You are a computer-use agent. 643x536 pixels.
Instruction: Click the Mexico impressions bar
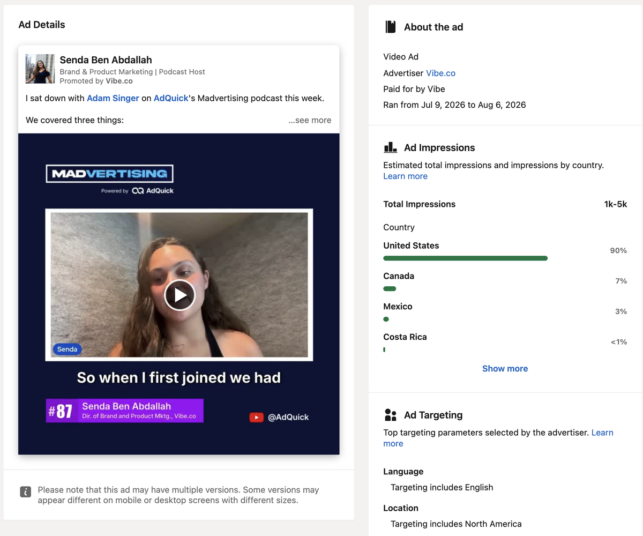[386, 319]
